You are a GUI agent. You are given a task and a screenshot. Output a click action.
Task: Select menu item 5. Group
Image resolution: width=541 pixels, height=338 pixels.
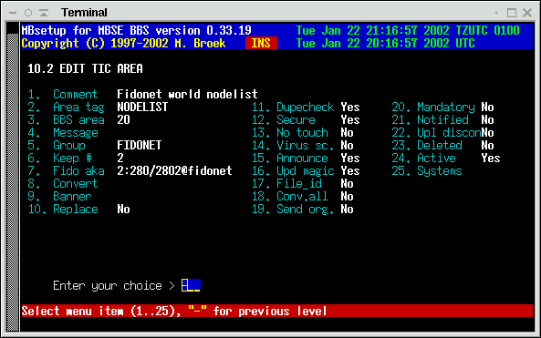click(x=57, y=145)
